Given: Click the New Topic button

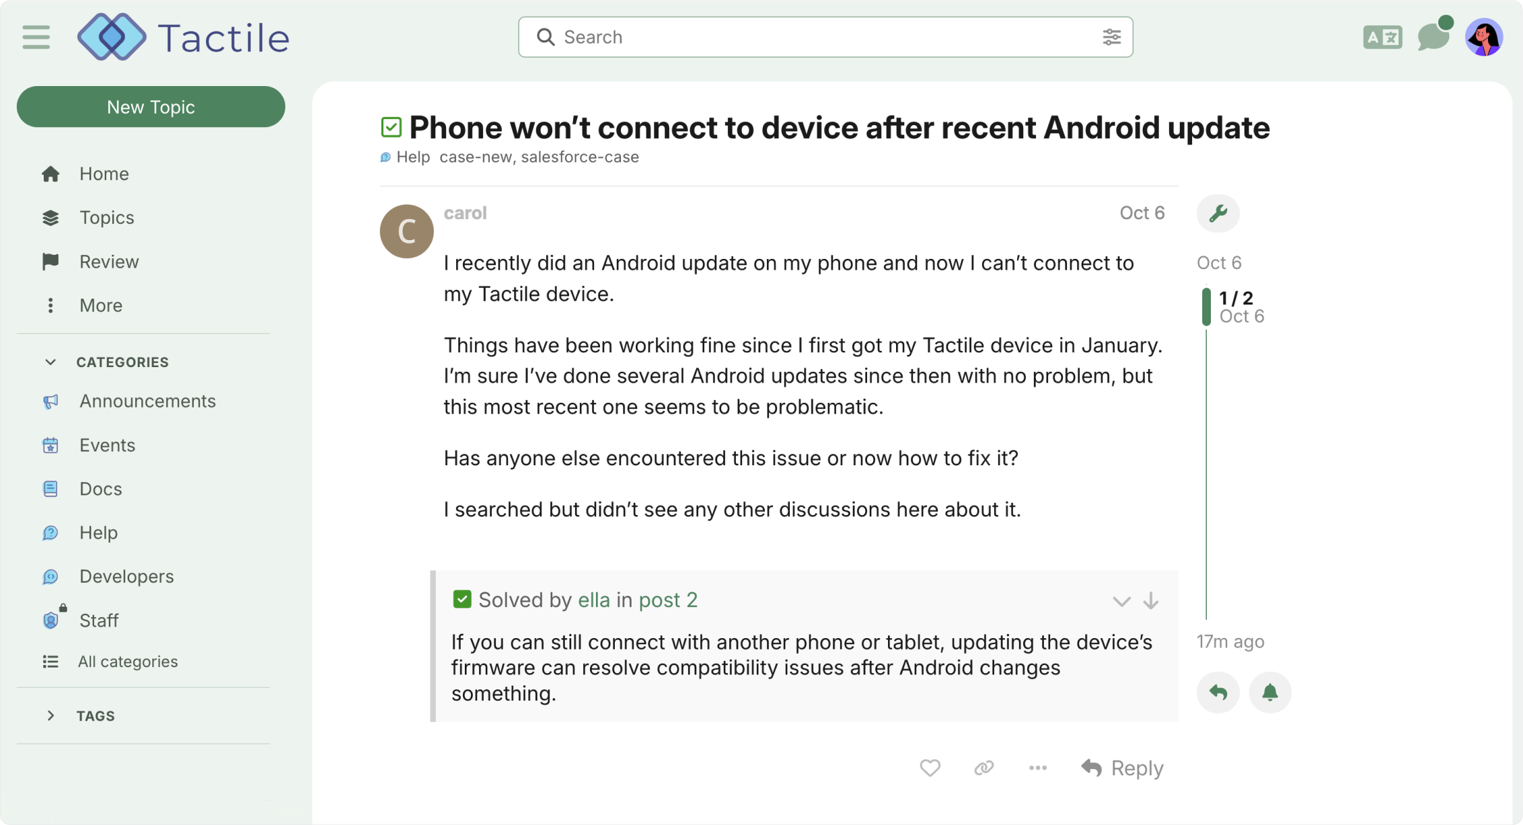Looking at the screenshot, I should [151, 107].
